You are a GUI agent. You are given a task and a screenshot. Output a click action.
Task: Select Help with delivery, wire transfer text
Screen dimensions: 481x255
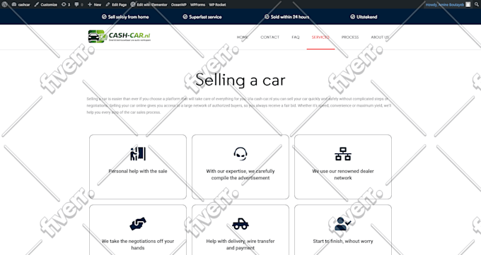point(240,244)
